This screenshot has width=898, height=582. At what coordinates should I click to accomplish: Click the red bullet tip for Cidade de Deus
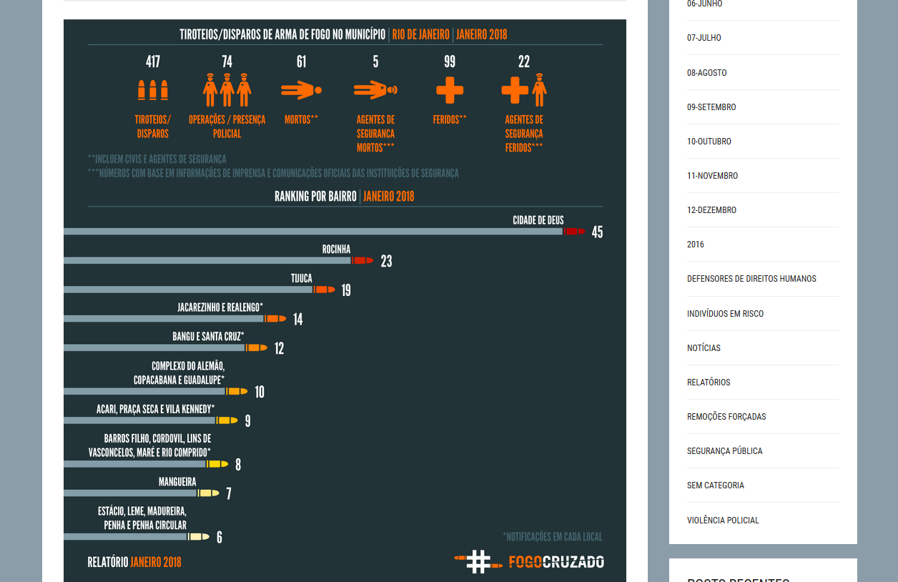[574, 232]
